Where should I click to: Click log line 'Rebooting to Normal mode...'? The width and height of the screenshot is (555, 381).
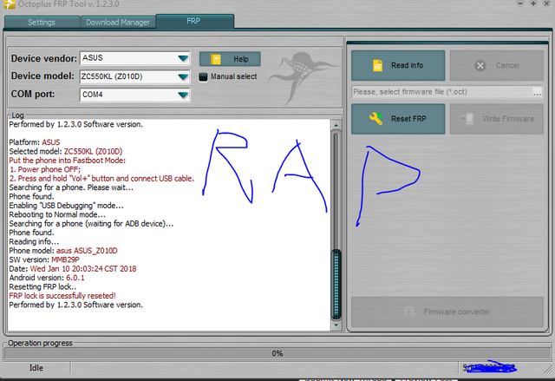coord(57,214)
